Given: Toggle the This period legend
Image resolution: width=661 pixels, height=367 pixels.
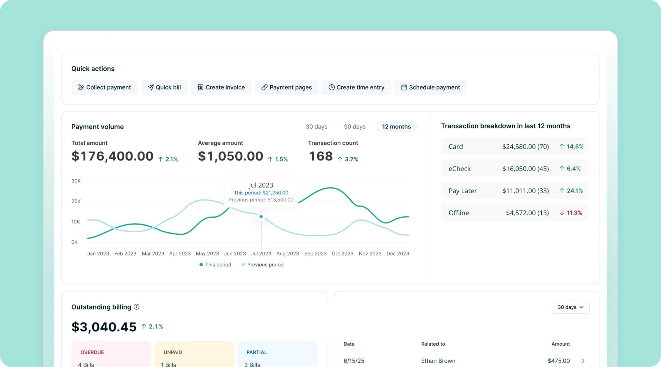Looking at the screenshot, I should pos(215,265).
